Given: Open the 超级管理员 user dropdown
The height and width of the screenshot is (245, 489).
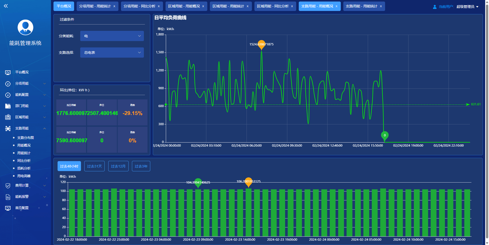Looking at the screenshot, I should [x=467, y=7].
